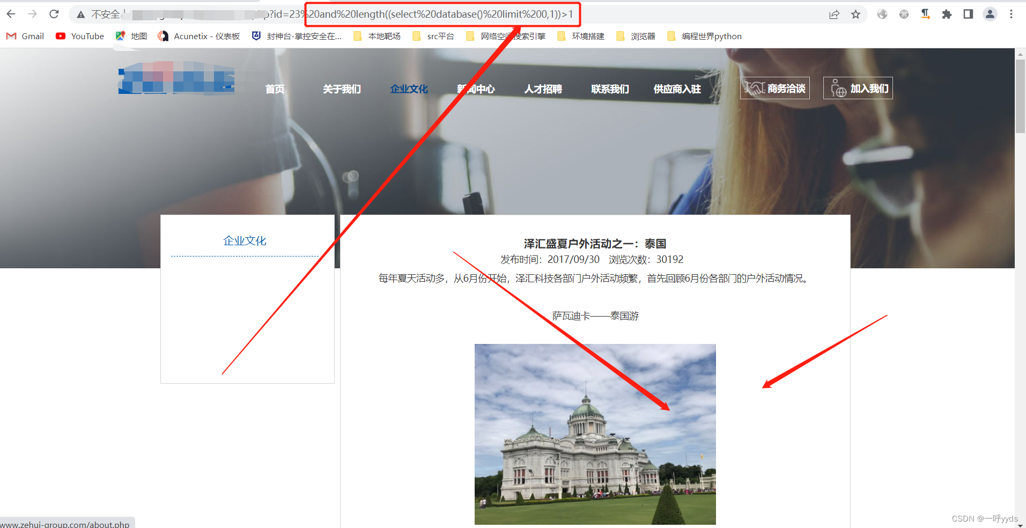Open the YouTube bookmark

tap(80, 36)
